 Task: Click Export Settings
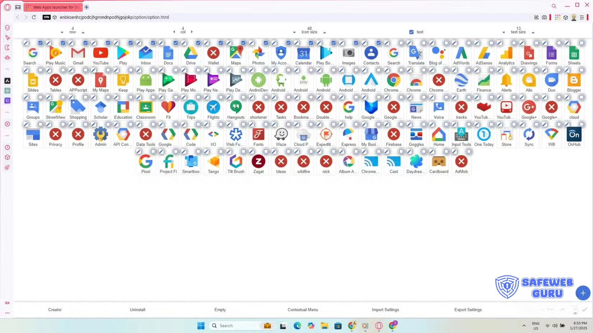coord(468,310)
